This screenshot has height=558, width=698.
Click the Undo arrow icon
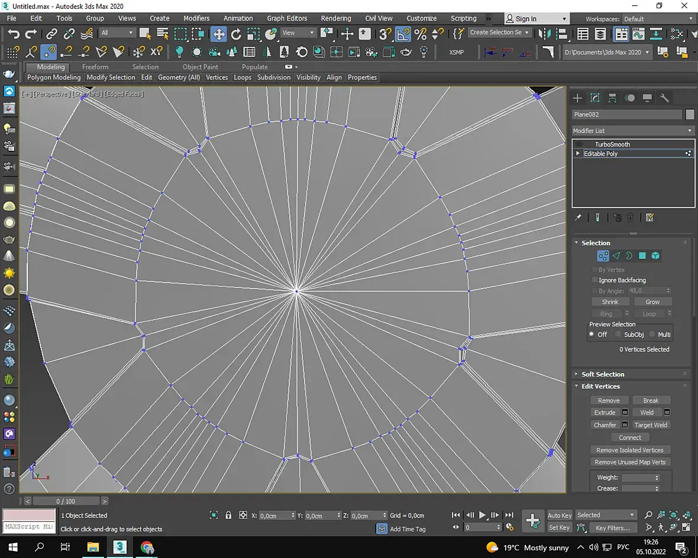[x=13, y=34]
